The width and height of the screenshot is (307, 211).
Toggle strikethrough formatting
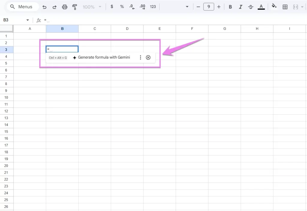click(251, 7)
